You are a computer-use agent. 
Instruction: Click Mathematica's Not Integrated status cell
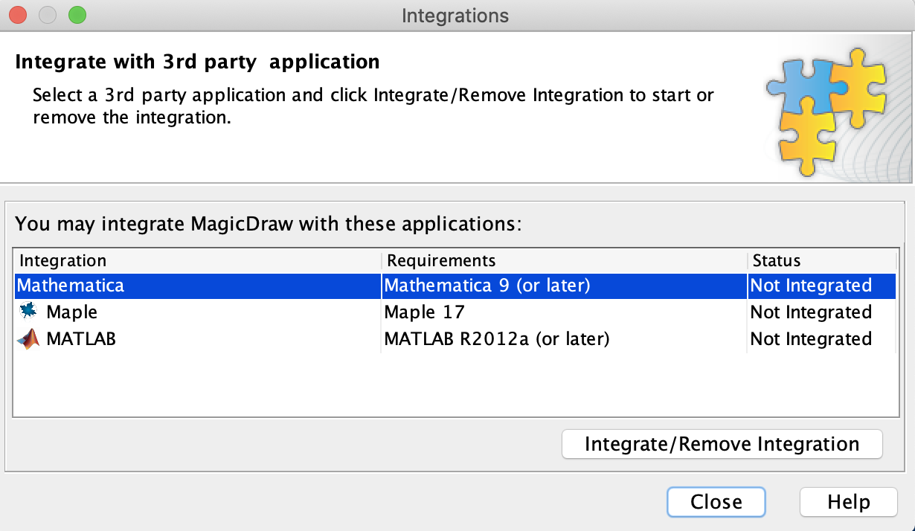tap(811, 286)
